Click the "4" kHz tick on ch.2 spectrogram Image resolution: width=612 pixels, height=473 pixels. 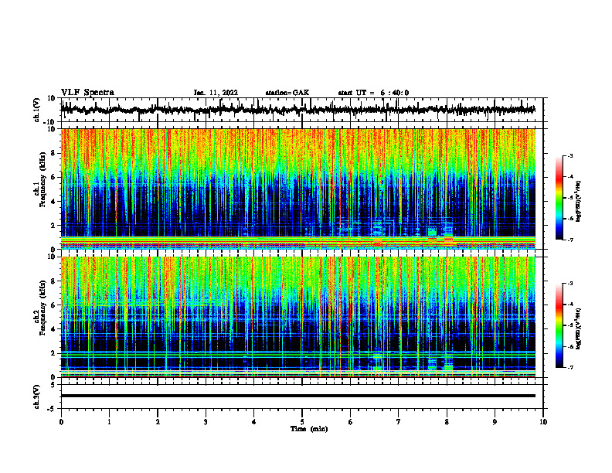pyautogui.click(x=53, y=329)
